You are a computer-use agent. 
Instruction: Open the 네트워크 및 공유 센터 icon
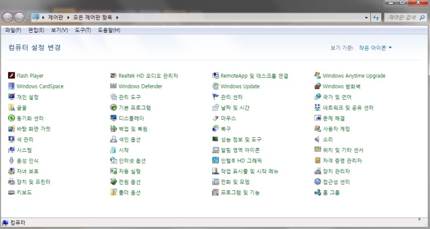click(318, 107)
